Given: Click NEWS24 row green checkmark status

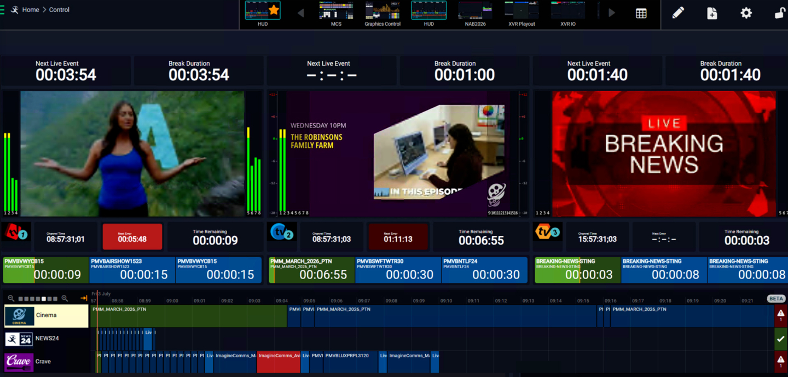Looking at the screenshot, I should pyautogui.click(x=781, y=339).
